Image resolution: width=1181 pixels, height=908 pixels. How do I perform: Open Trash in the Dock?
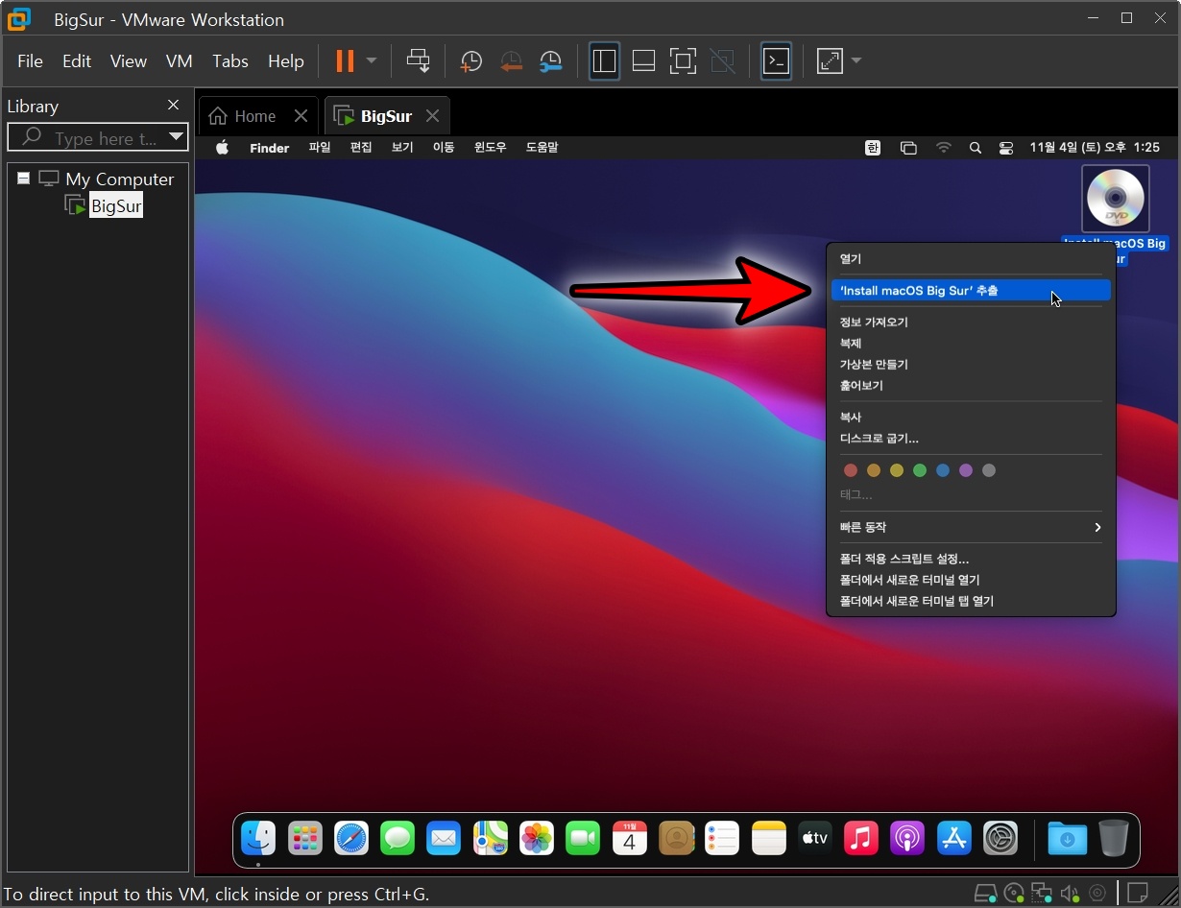pos(1114,838)
